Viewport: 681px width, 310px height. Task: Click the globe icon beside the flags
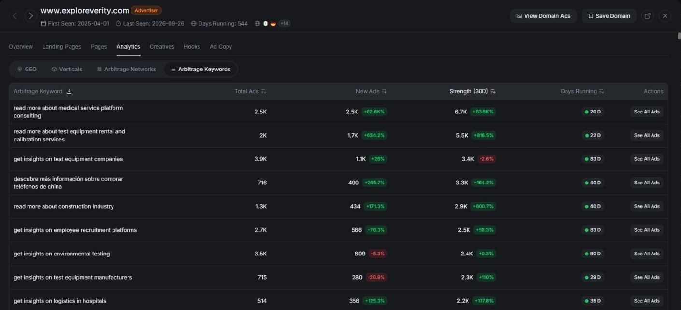coord(257,23)
